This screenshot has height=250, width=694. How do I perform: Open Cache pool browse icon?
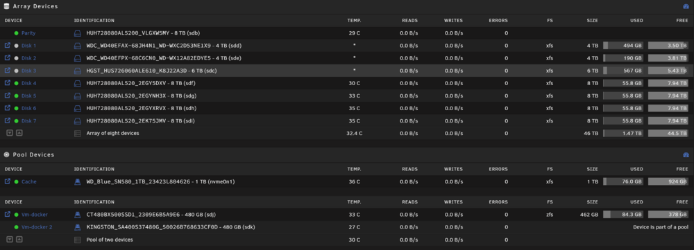(x=8, y=181)
